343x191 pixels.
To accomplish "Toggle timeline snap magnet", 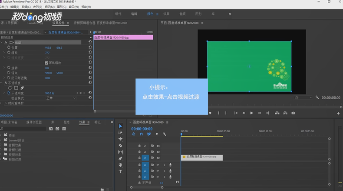I will coord(141,134).
